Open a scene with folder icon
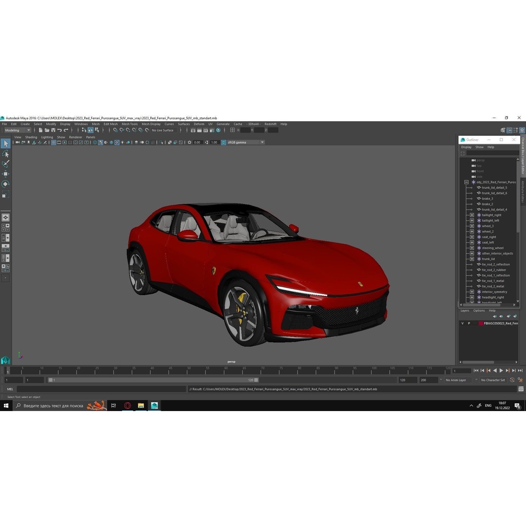The width and height of the screenshot is (526, 526). coord(47,130)
